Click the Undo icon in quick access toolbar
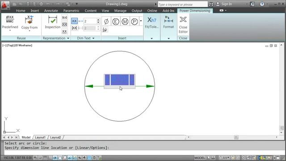 tap(48, 4)
